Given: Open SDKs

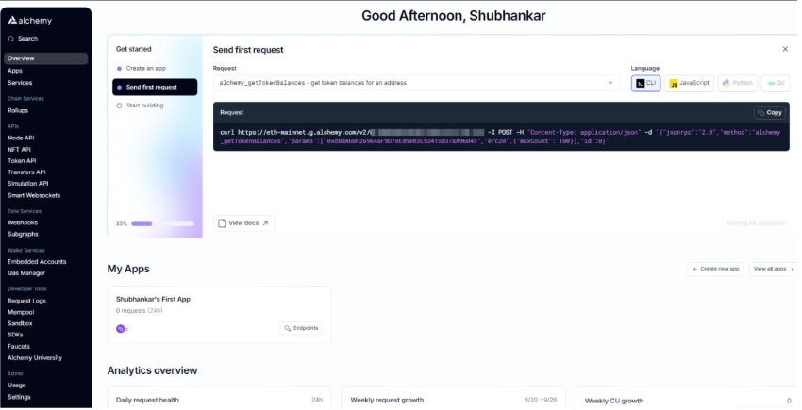Looking at the screenshot, I should click(x=15, y=335).
